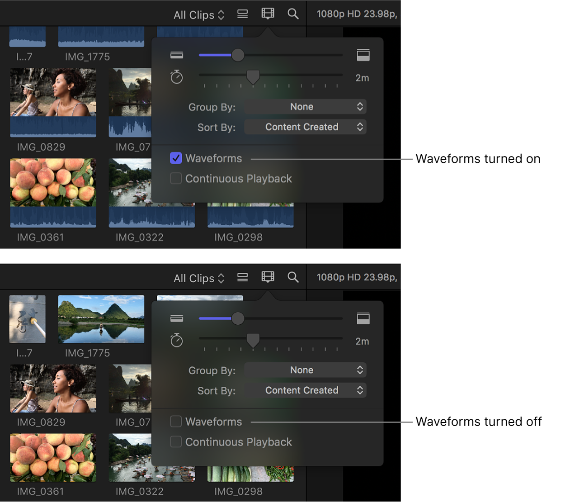
Task: Click the 2m duration label
Action: click(x=362, y=78)
